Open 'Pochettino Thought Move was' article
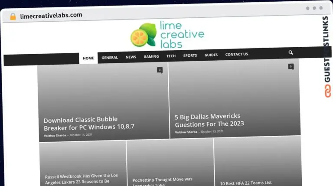Screen dimensions: 333x186 (162, 181)
